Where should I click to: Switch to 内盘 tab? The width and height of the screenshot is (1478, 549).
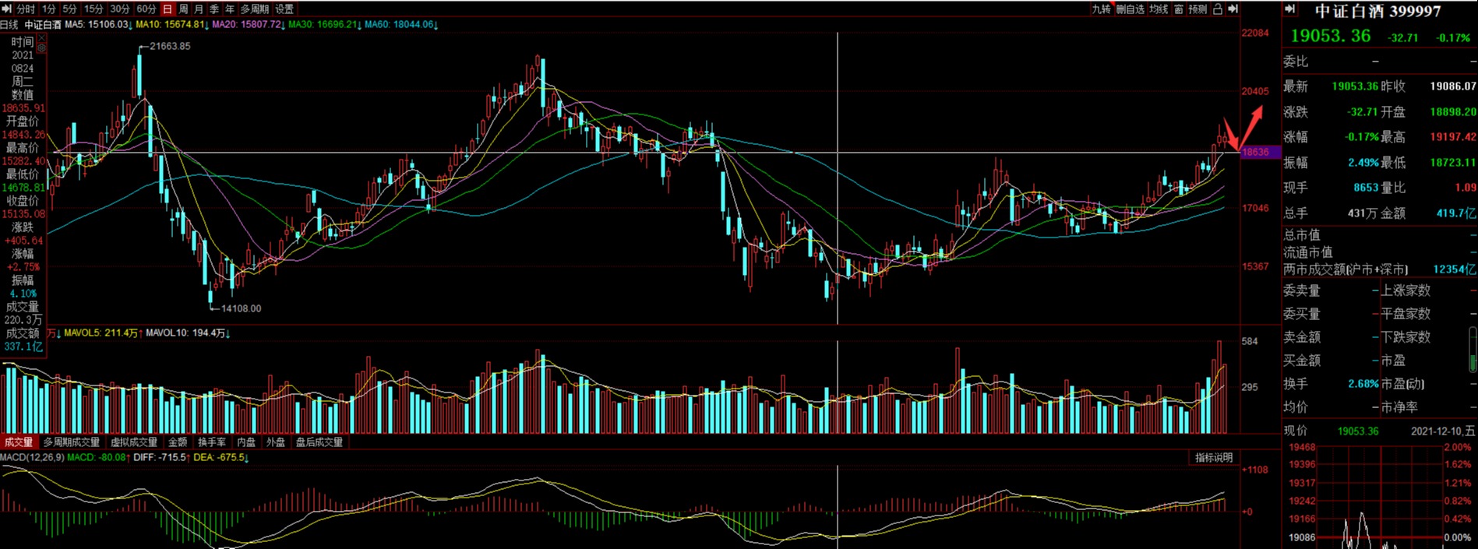[x=246, y=442]
